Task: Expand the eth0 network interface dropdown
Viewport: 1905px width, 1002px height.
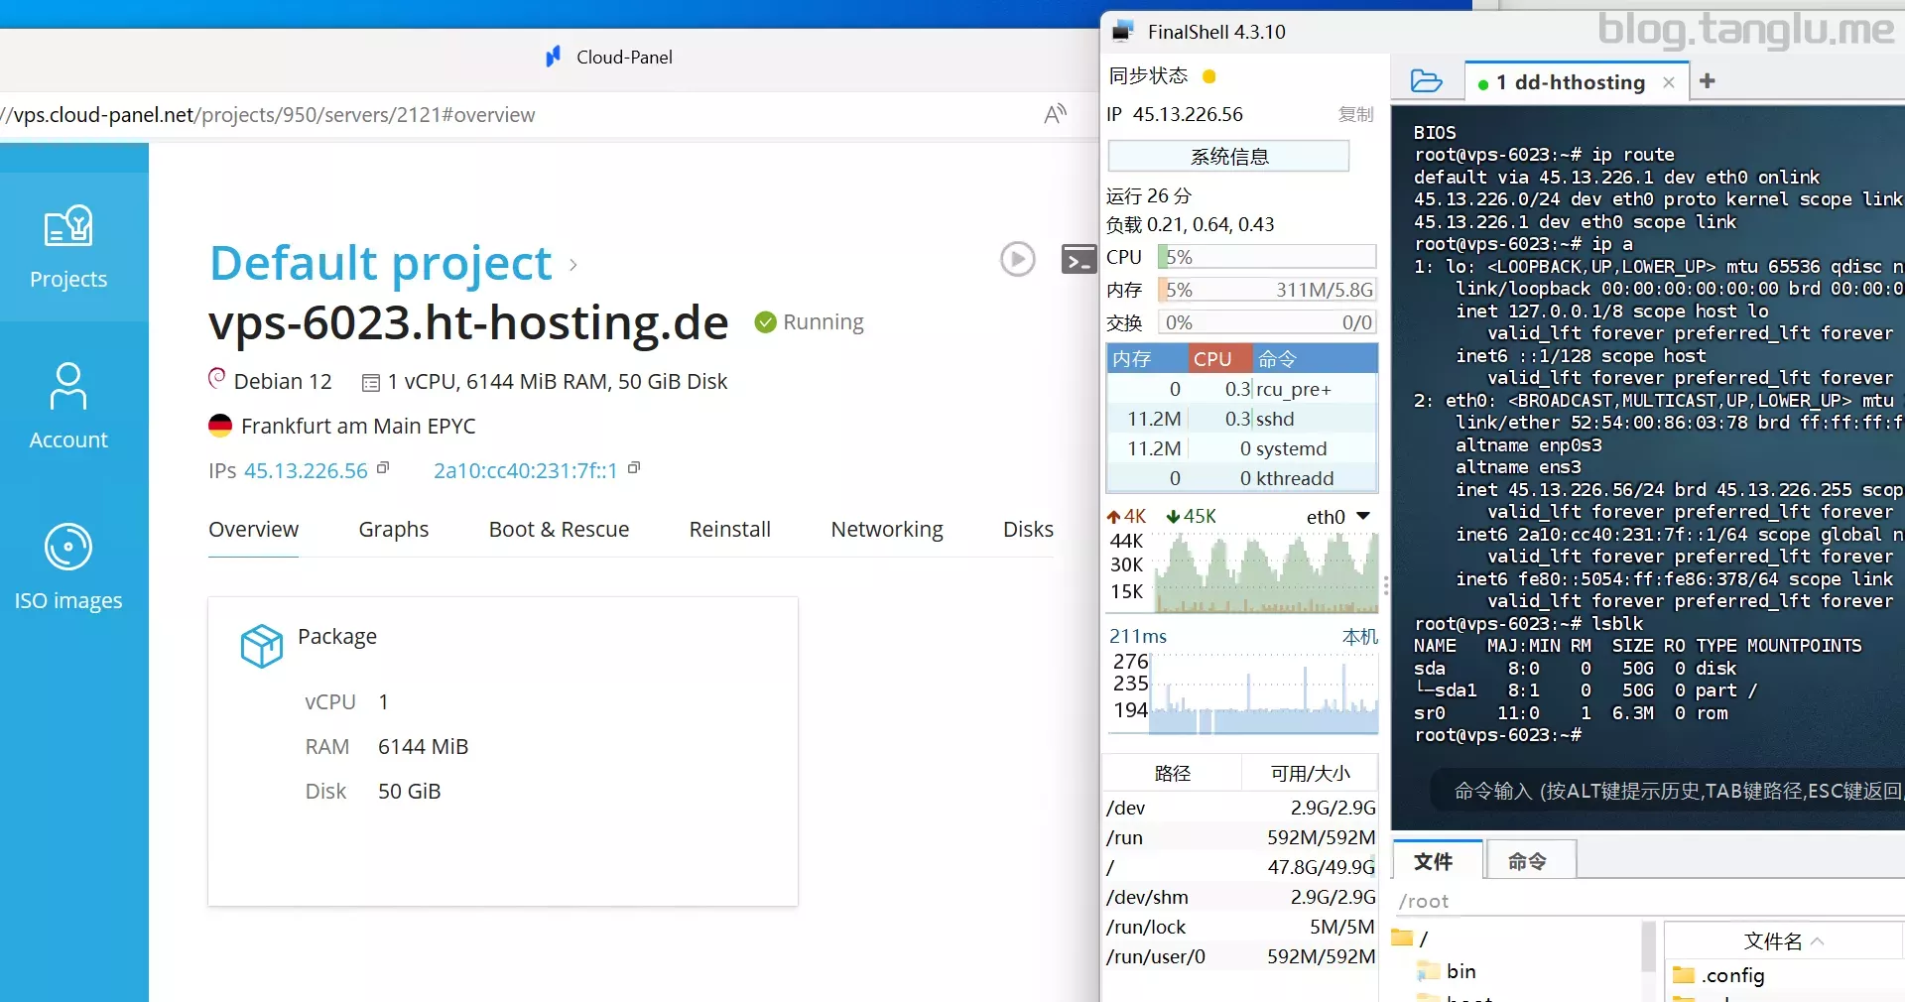Action: click(1363, 516)
